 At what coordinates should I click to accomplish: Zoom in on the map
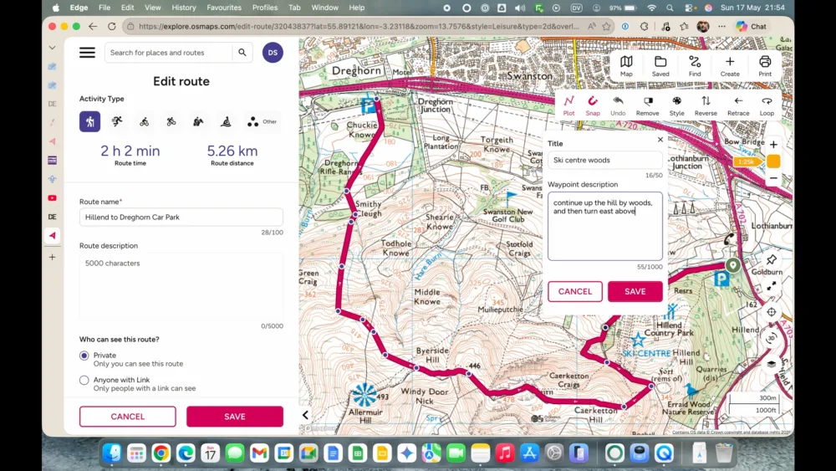(773, 145)
